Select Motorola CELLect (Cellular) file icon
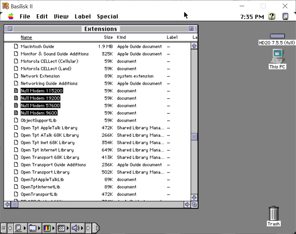The width and height of the screenshot is (296, 234). (16, 61)
